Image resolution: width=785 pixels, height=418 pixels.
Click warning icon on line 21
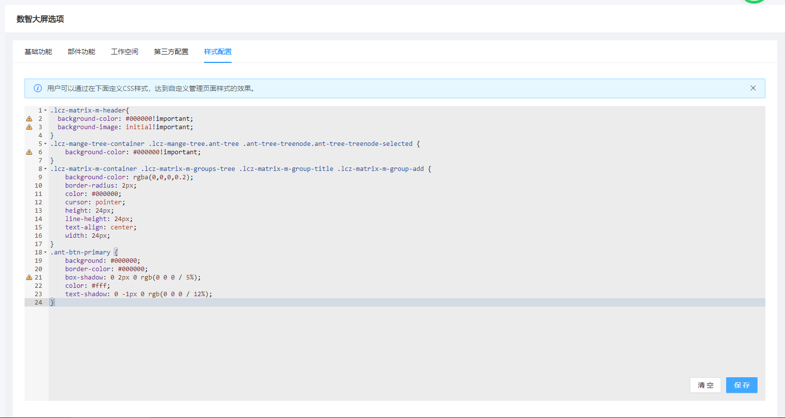(29, 278)
